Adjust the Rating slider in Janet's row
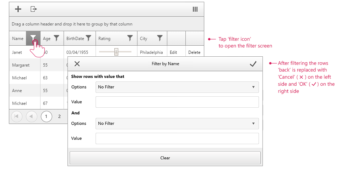Screen dimensions: 341x170 point(116,52)
